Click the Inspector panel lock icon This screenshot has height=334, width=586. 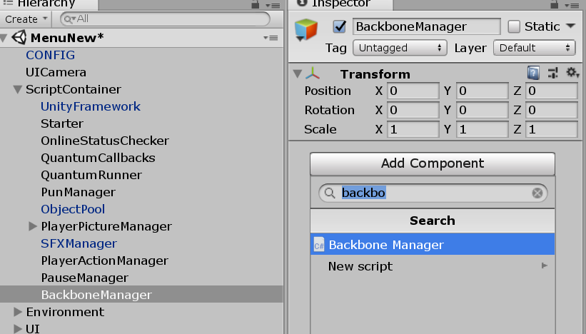(555, 4)
